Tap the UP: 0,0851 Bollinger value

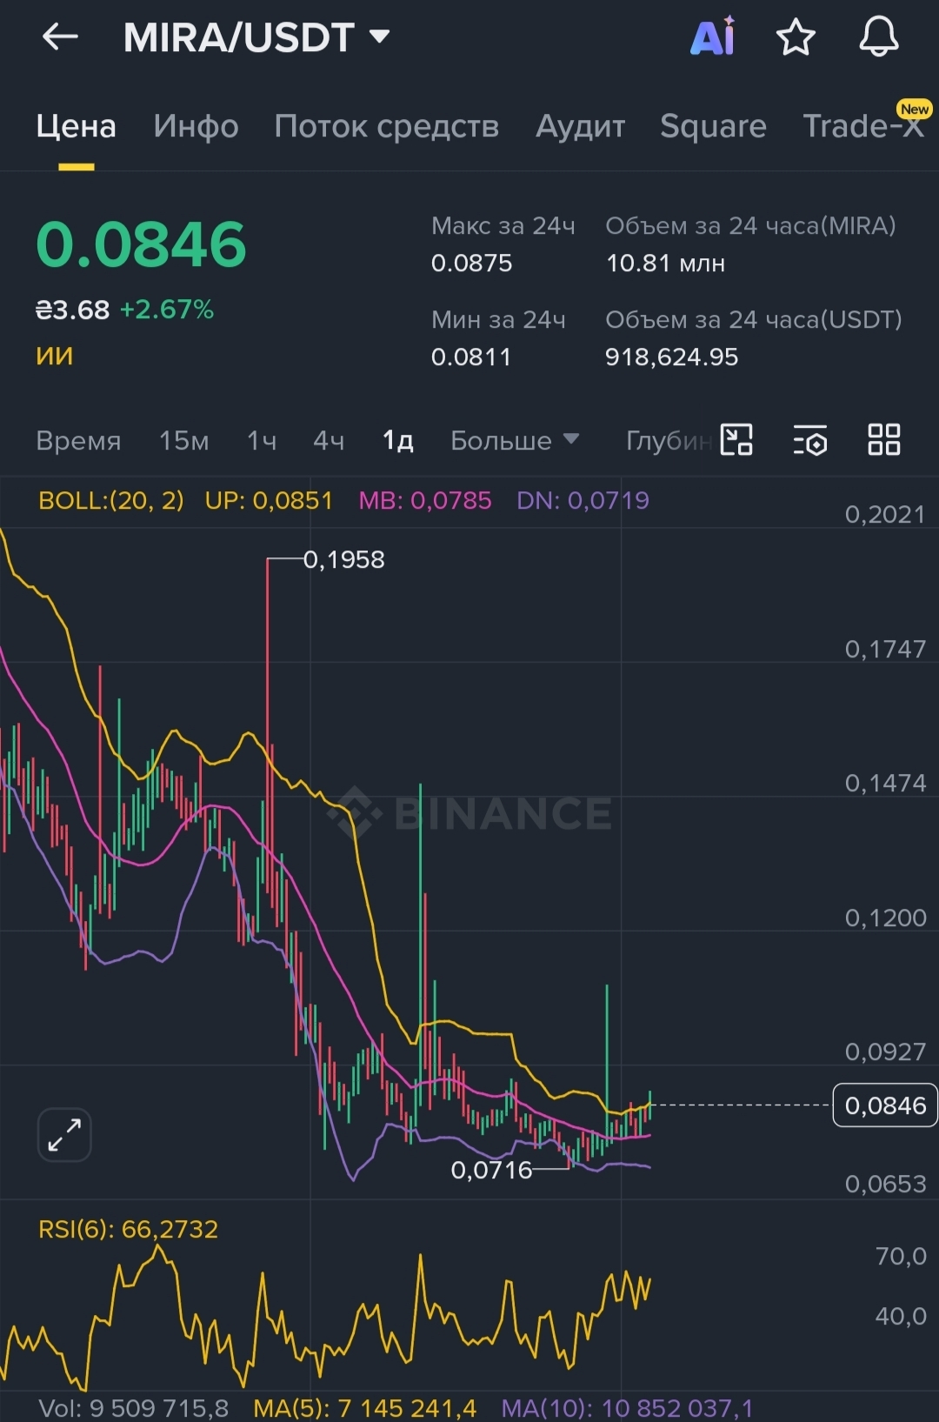(x=269, y=501)
